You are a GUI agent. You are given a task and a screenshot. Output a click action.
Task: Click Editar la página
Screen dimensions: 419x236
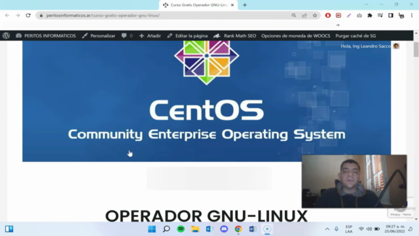click(187, 35)
